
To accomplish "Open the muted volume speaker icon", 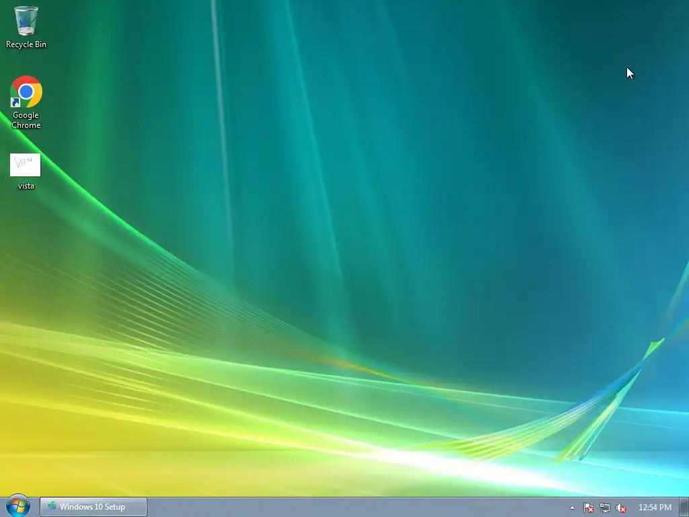I will (x=621, y=508).
